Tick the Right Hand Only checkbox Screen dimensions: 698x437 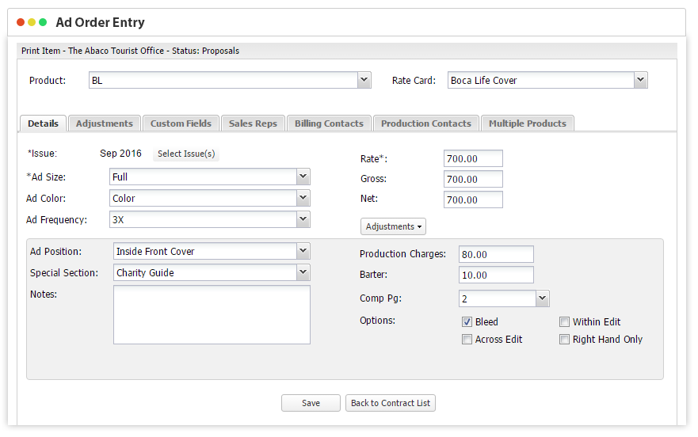point(564,339)
